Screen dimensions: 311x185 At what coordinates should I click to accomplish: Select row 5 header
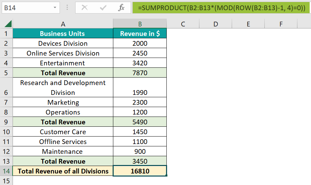point(6,73)
